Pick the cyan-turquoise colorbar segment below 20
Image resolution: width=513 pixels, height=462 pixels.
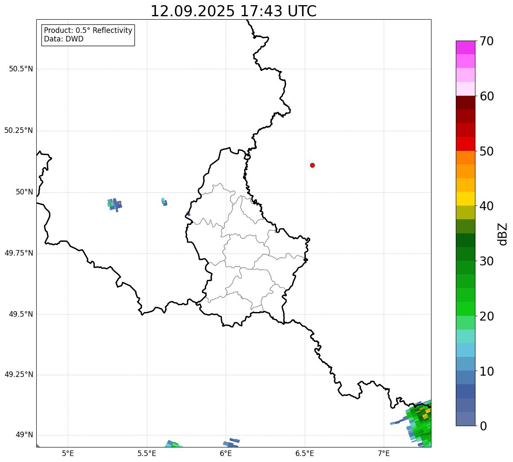pos(465,336)
